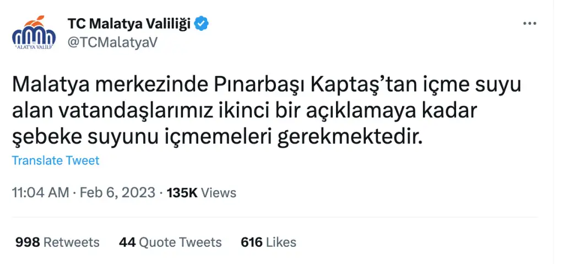Click the word Retweets in stats row
The height and width of the screenshot is (264, 564).
coord(71,242)
